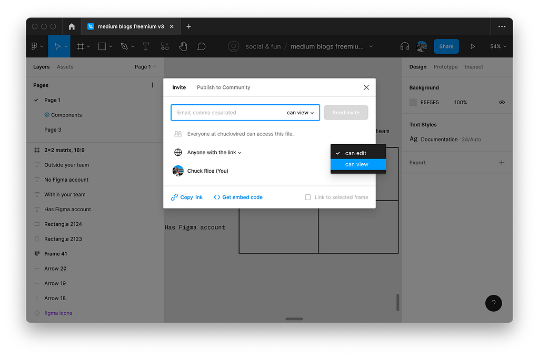Open the can view permission dropdown
The image size is (539, 357).
[x=300, y=113]
